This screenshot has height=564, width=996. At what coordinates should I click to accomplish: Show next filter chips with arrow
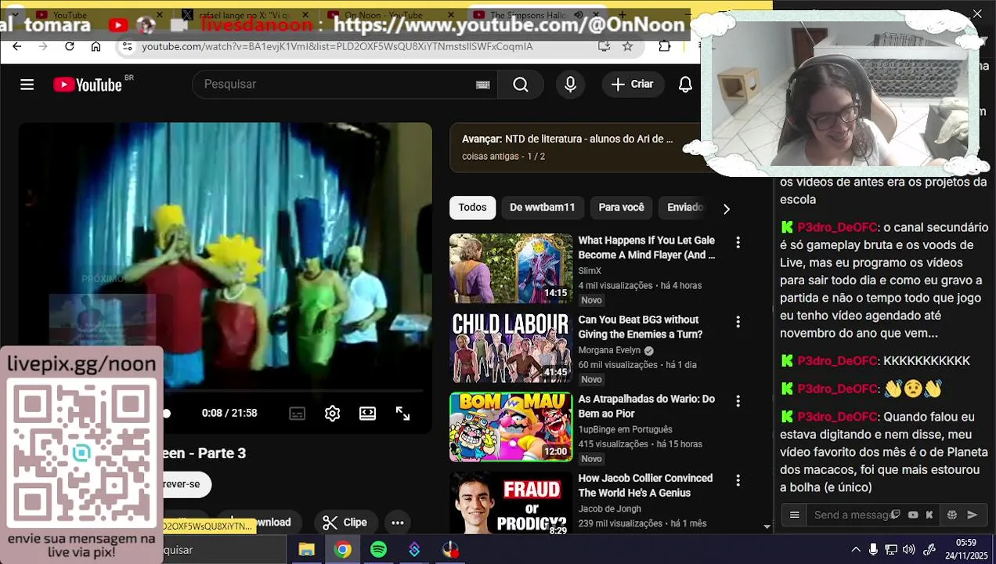[x=726, y=208]
